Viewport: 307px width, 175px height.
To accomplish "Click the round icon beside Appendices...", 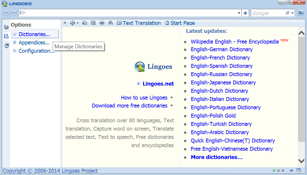I will [x=15, y=42].
